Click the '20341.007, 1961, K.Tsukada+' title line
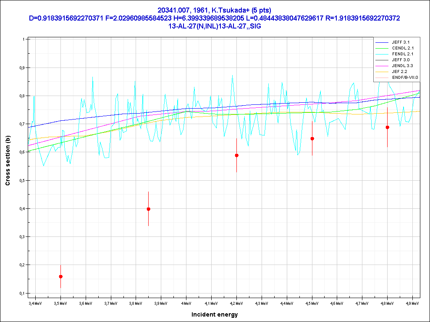The width and height of the screenshot is (430, 322). [215, 11]
